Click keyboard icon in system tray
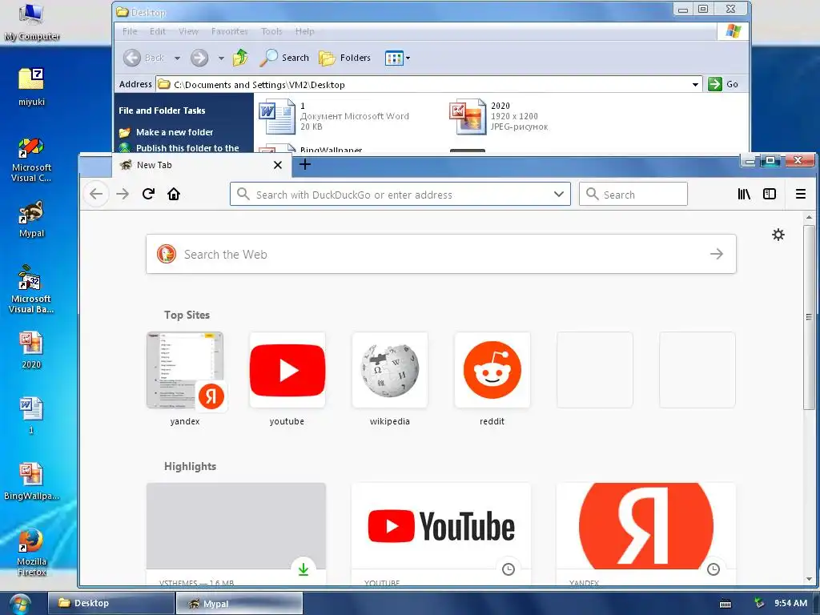 coord(726,604)
